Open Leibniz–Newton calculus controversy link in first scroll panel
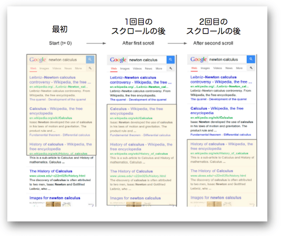The height and width of the screenshot is (236, 281). (x=140, y=80)
